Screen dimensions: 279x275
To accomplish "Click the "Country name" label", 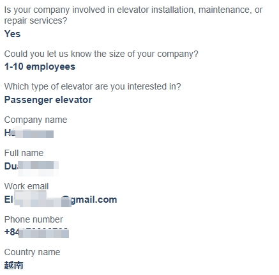I will [32, 252].
